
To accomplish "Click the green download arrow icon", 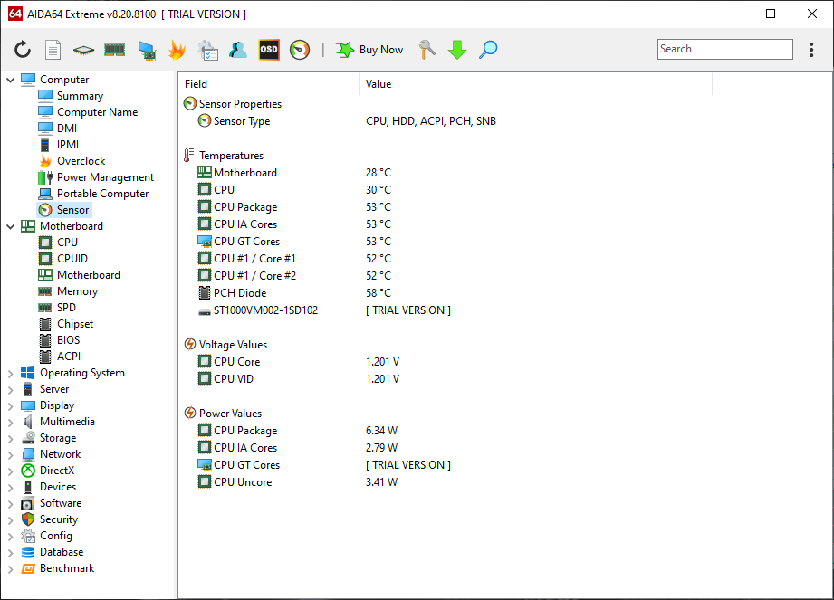I will pyautogui.click(x=457, y=50).
